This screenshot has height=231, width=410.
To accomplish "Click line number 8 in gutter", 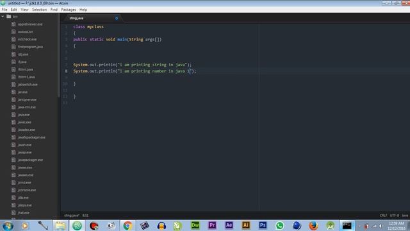I will tap(66, 71).
